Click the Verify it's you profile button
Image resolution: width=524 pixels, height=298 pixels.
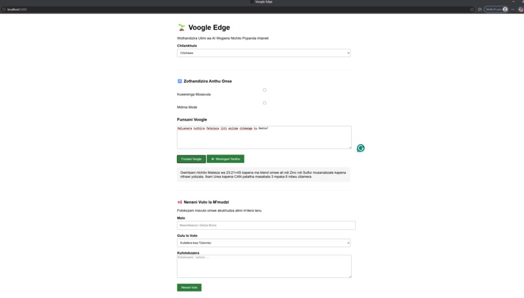pos(497,9)
